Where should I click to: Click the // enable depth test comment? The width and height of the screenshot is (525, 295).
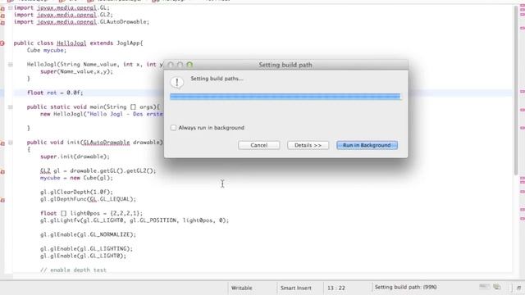pyautogui.click(x=73, y=270)
